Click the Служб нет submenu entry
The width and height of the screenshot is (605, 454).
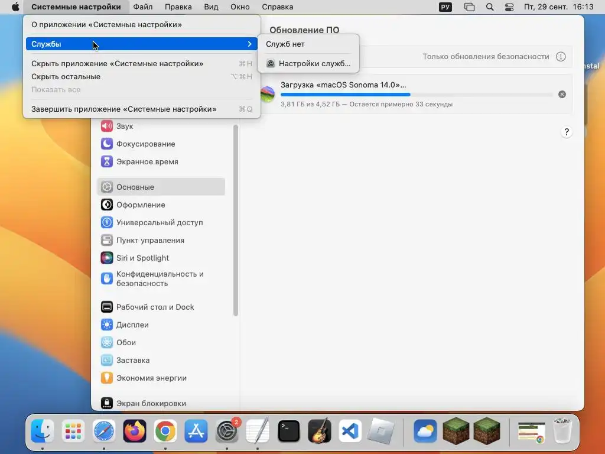point(308,44)
